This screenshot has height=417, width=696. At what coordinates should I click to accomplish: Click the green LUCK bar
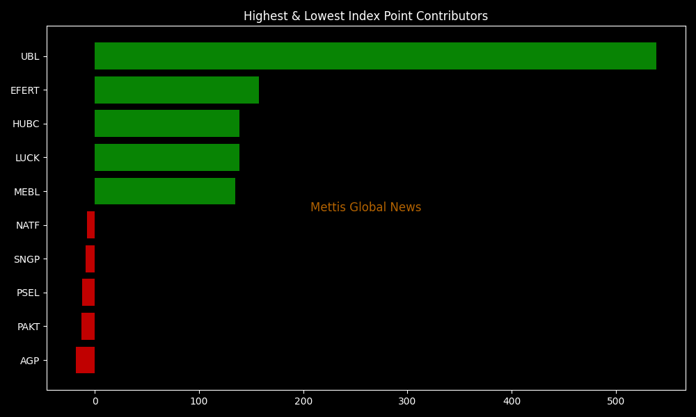[167, 157]
